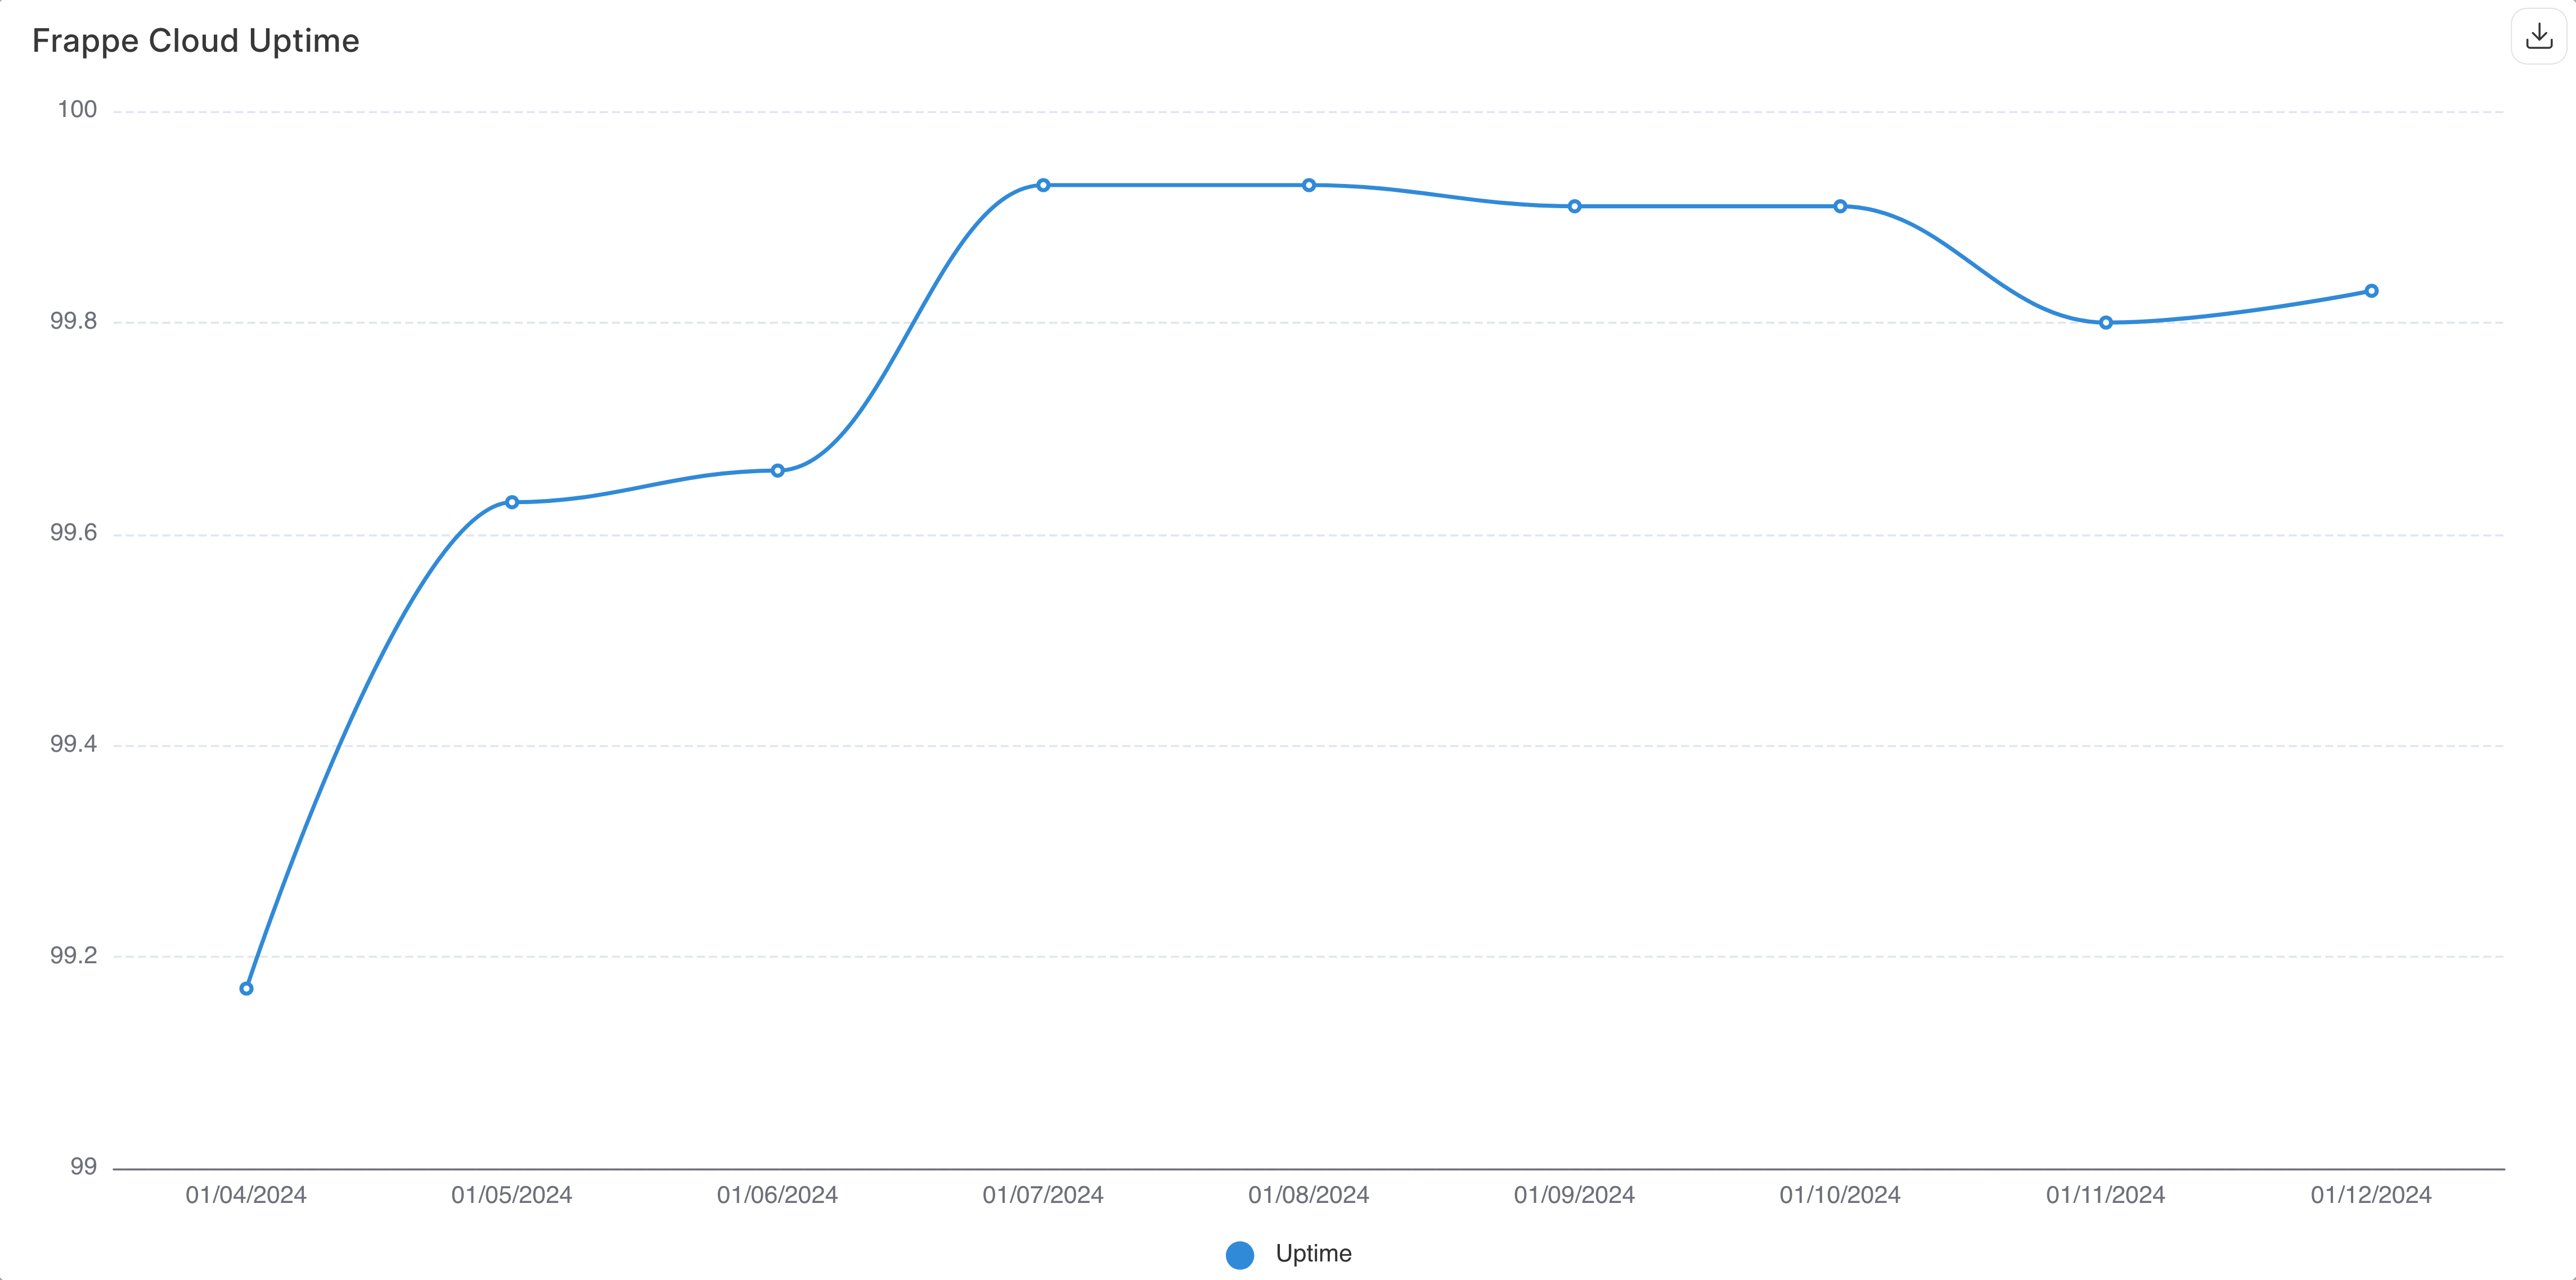Viewport: 2576px width, 1280px height.
Task: Click the Frappe Cloud Uptime chart title
Action: (196, 41)
